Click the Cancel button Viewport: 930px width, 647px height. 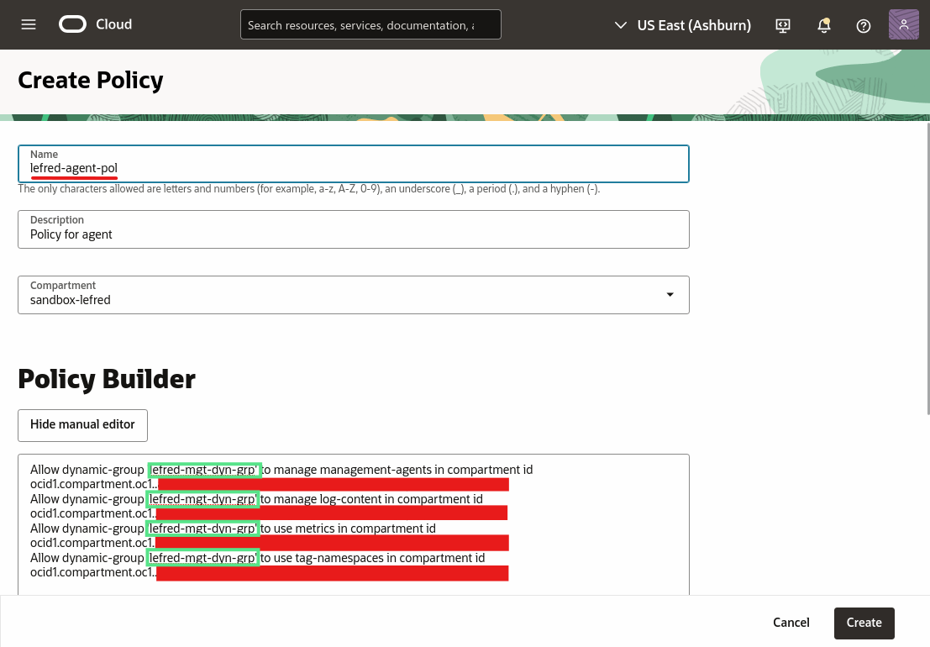[791, 623]
